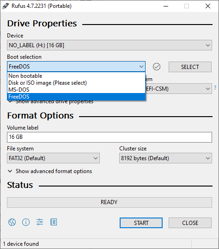The width and height of the screenshot is (219, 249).
Task: Open the Cluster size dropdown
Action: tap(165, 158)
